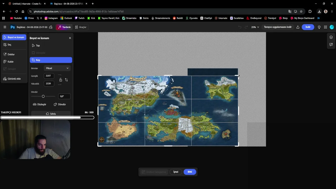Select the Kaldır remove tool
The image size is (336, 189).
(x=14, y=62)
